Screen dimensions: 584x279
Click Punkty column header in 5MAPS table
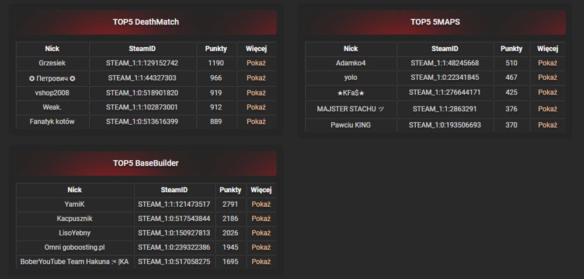[512, 49]
